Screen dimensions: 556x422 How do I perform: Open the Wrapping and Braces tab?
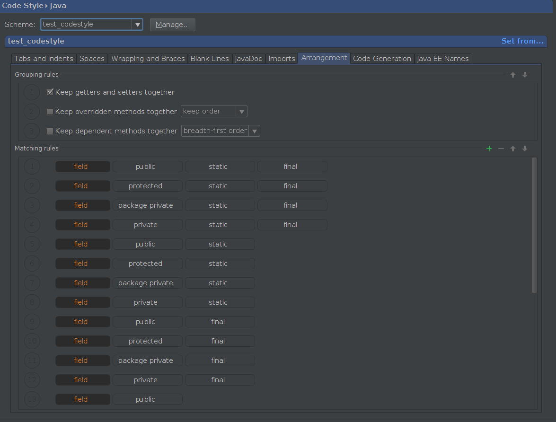pyautogui.click(x=148, y=58)
